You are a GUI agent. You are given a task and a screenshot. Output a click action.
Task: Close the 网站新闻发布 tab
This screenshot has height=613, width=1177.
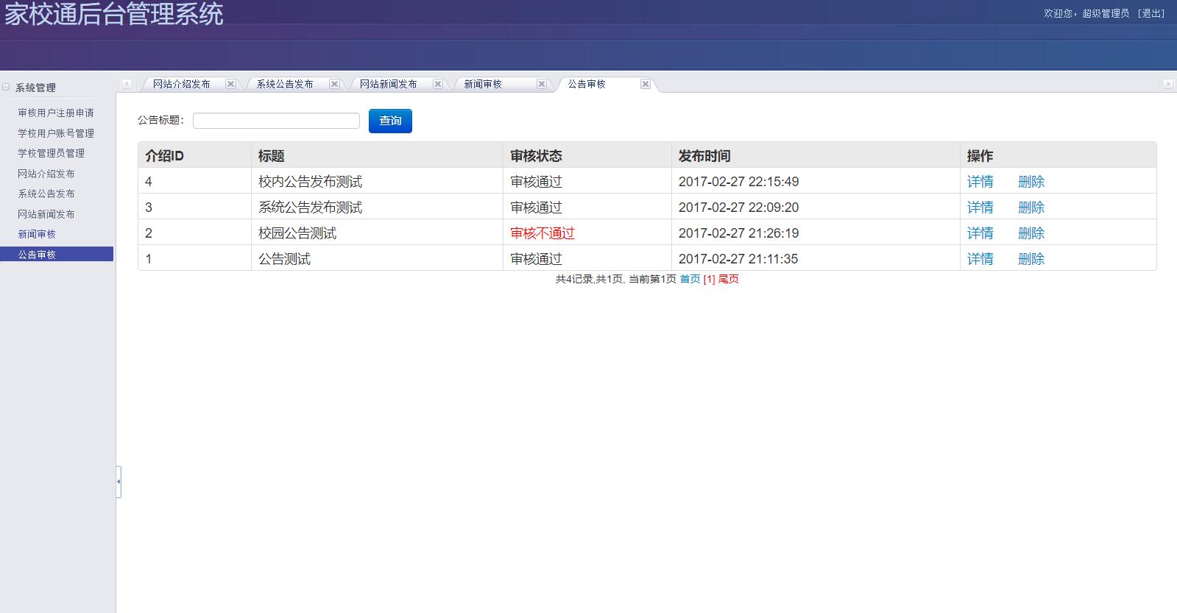438,84
